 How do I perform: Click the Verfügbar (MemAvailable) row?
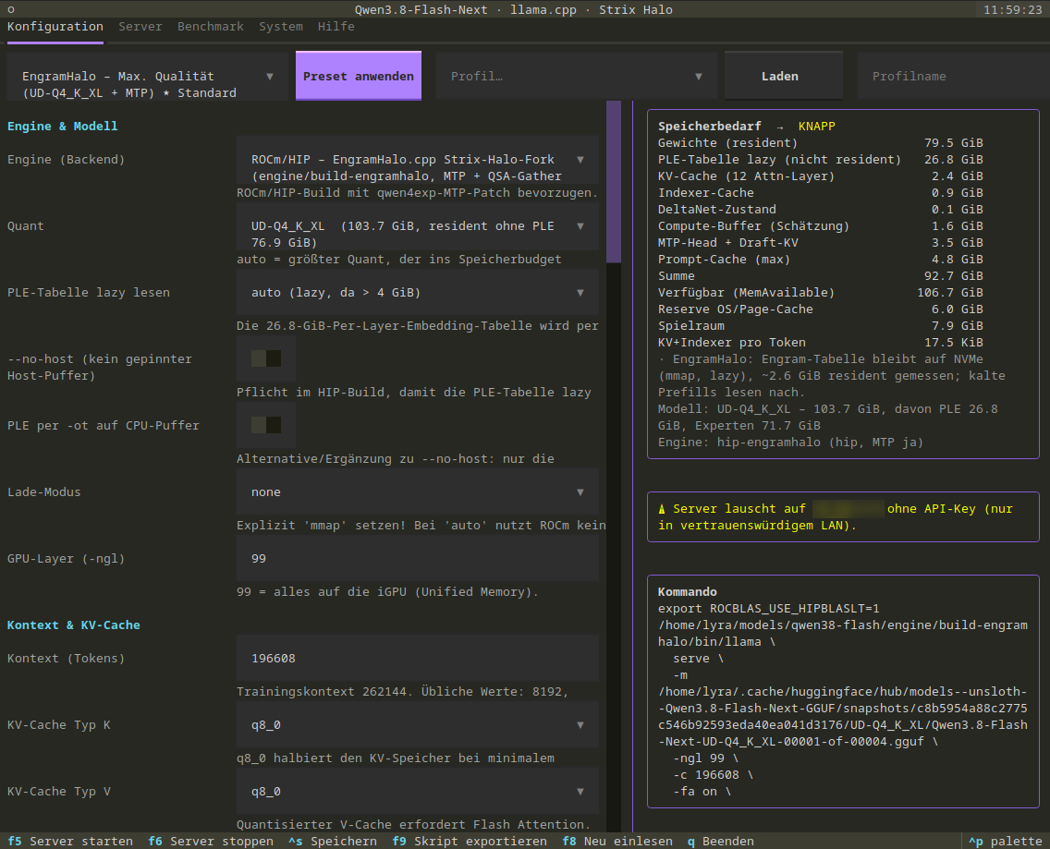(821, 293)
